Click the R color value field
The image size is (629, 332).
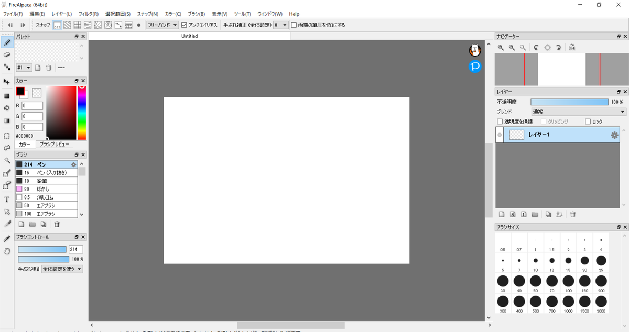(32, 106)
